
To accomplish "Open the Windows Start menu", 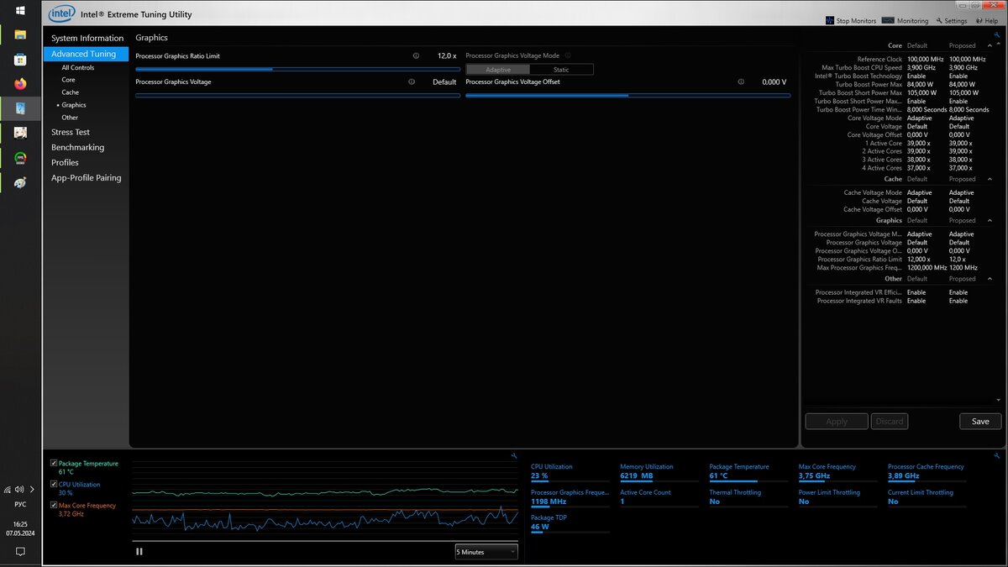I will point(20,11).
